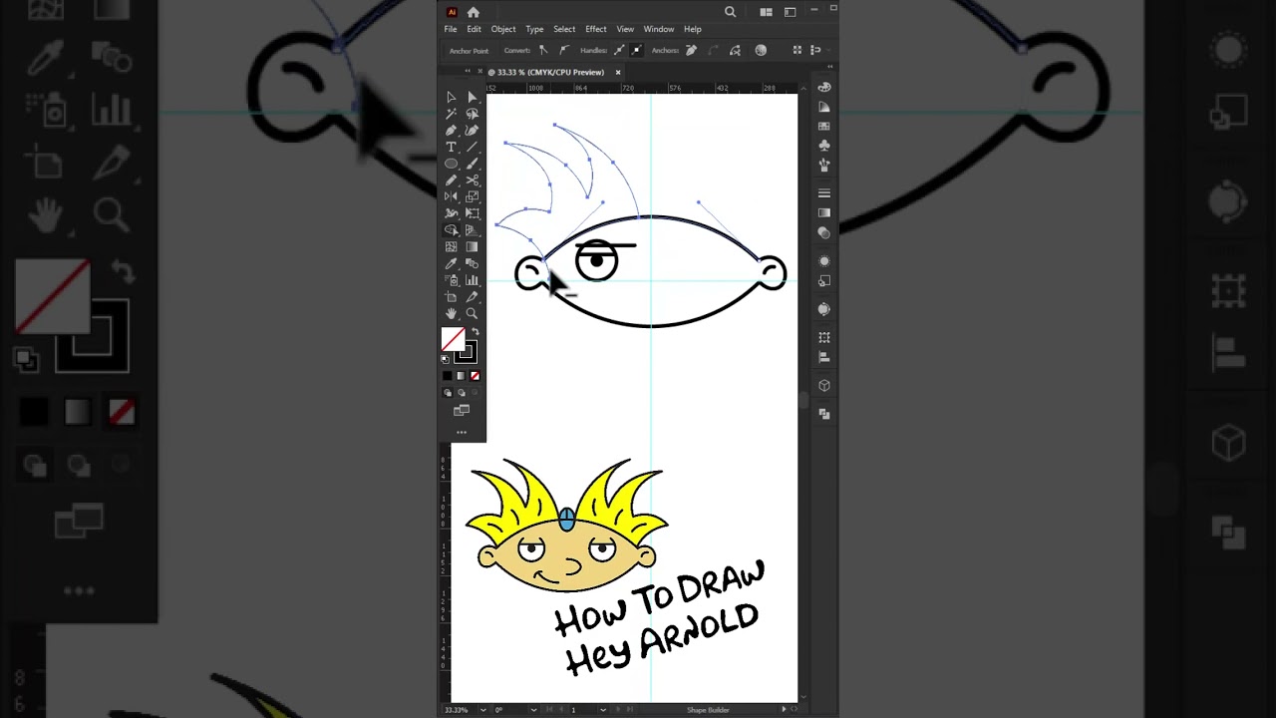Select the Zoom tool

click(472, 313)
